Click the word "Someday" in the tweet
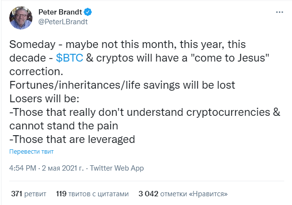 33,45
